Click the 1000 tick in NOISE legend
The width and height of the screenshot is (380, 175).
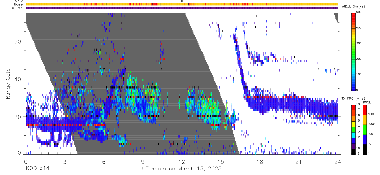[371, 124]
